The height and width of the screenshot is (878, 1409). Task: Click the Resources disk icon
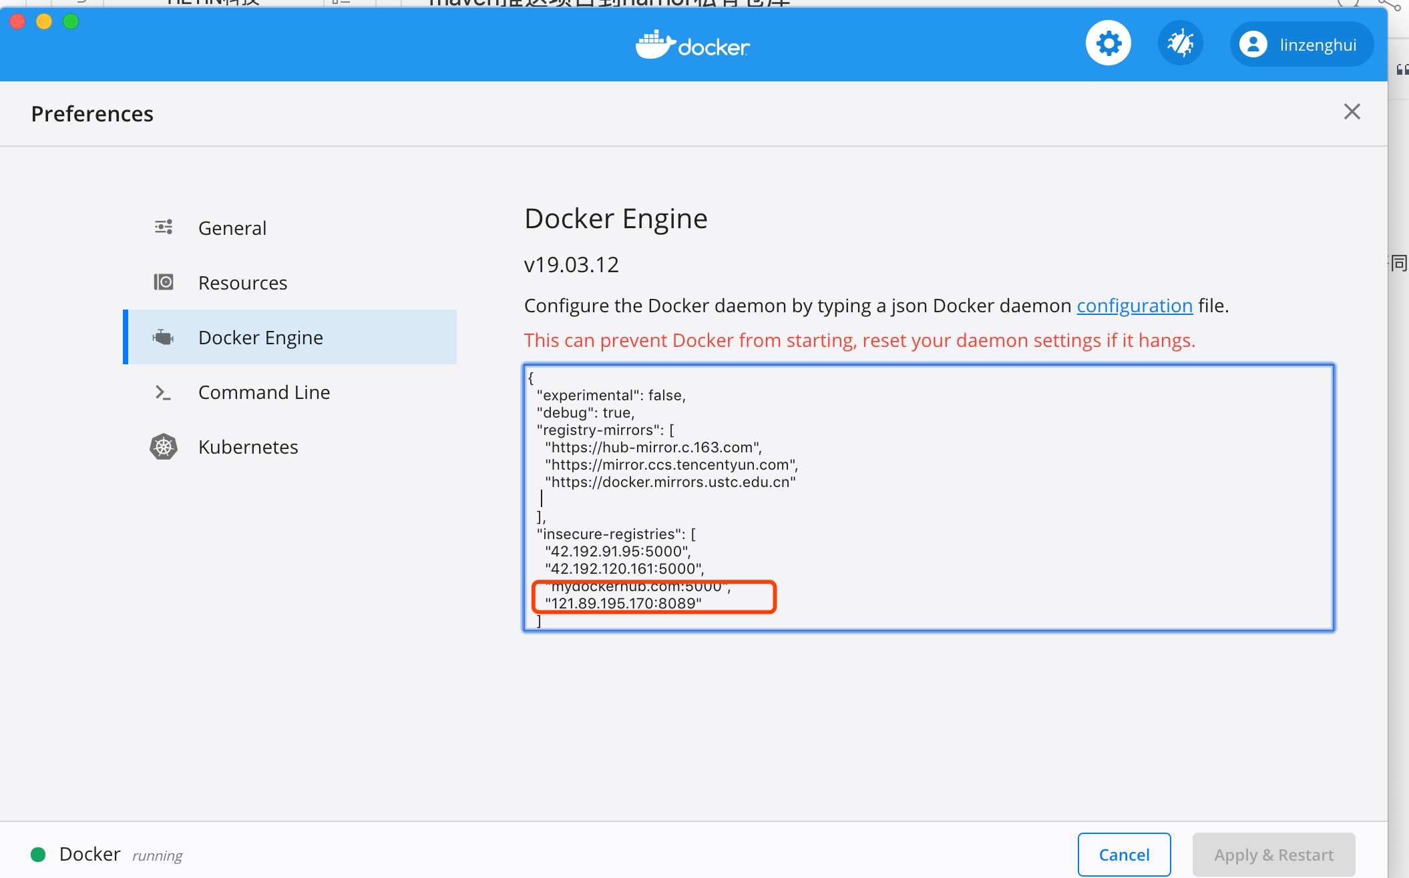164,282
